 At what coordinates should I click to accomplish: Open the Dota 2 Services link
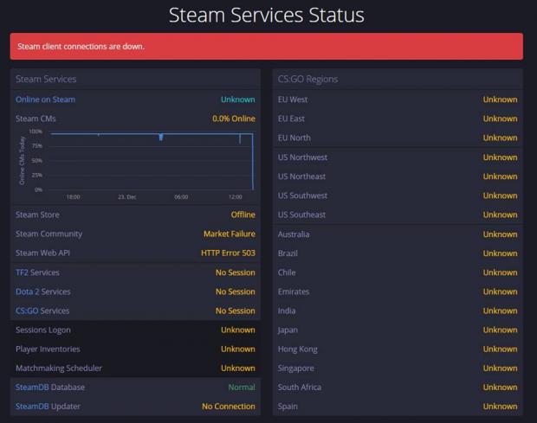pyautogui.click(x=42, y=292)
